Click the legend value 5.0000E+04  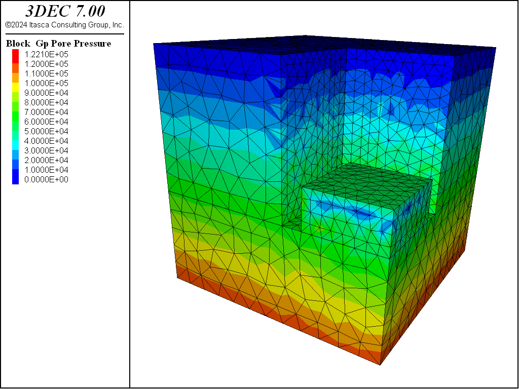tap(46, 131)
